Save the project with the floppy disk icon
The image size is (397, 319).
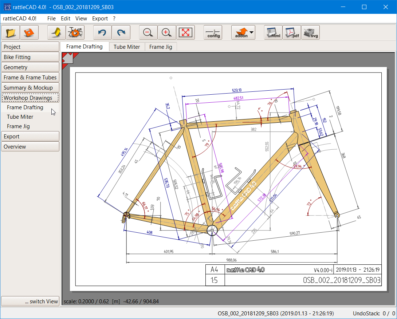(29, 32)
